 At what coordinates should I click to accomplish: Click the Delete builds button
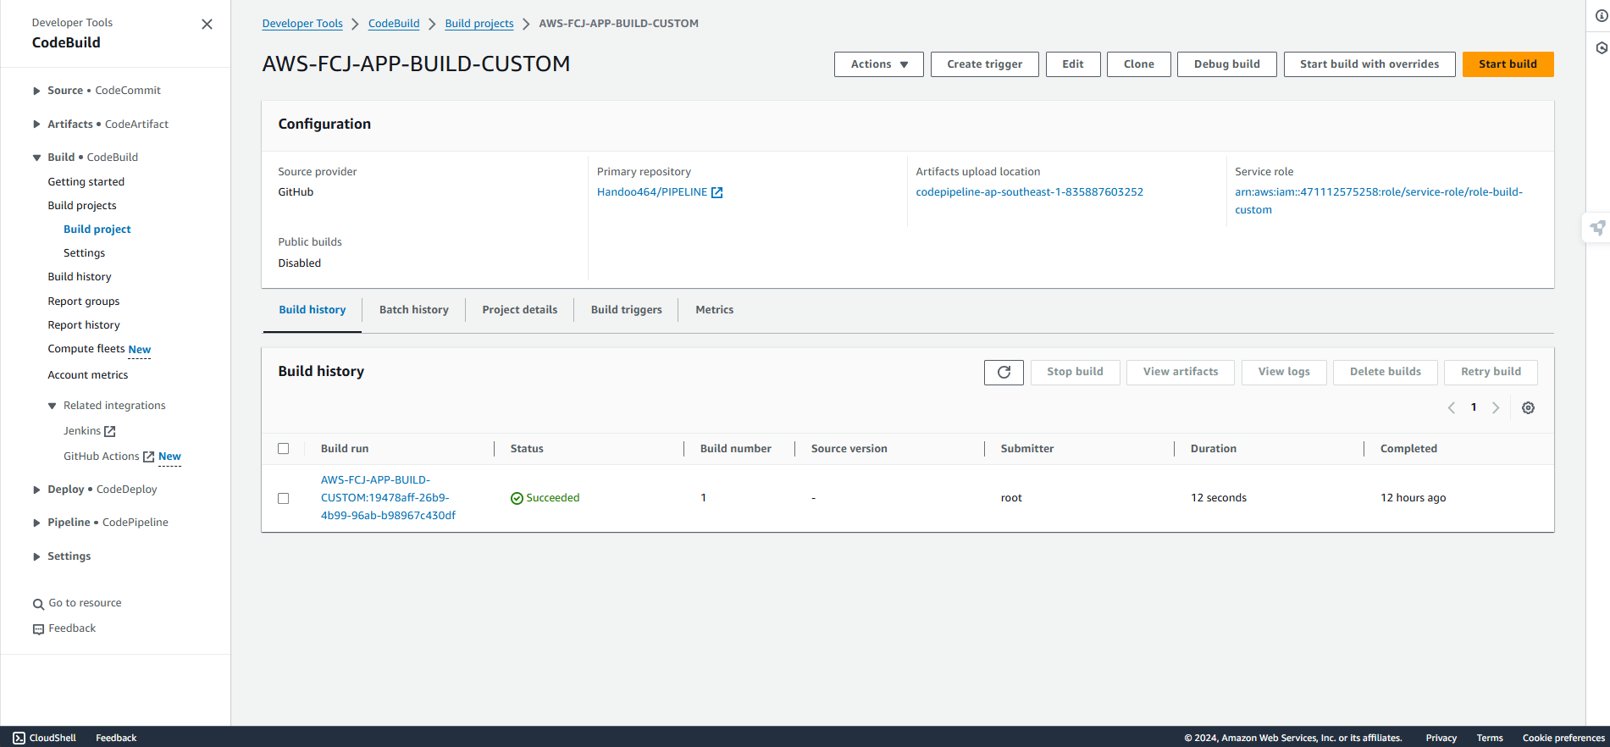[1385, 372]
